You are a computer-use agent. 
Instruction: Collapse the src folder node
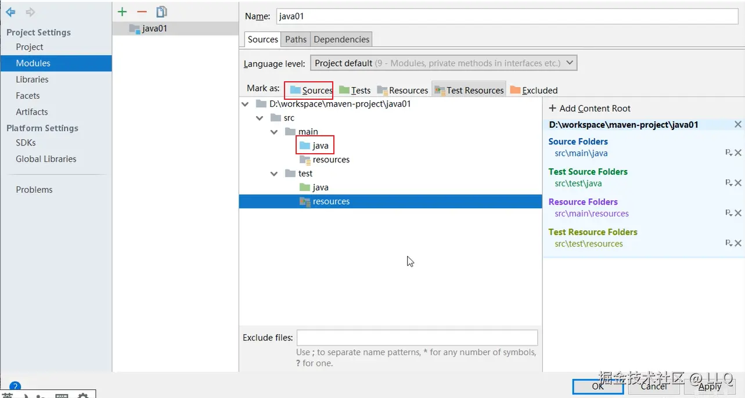[x=260, y=118]
